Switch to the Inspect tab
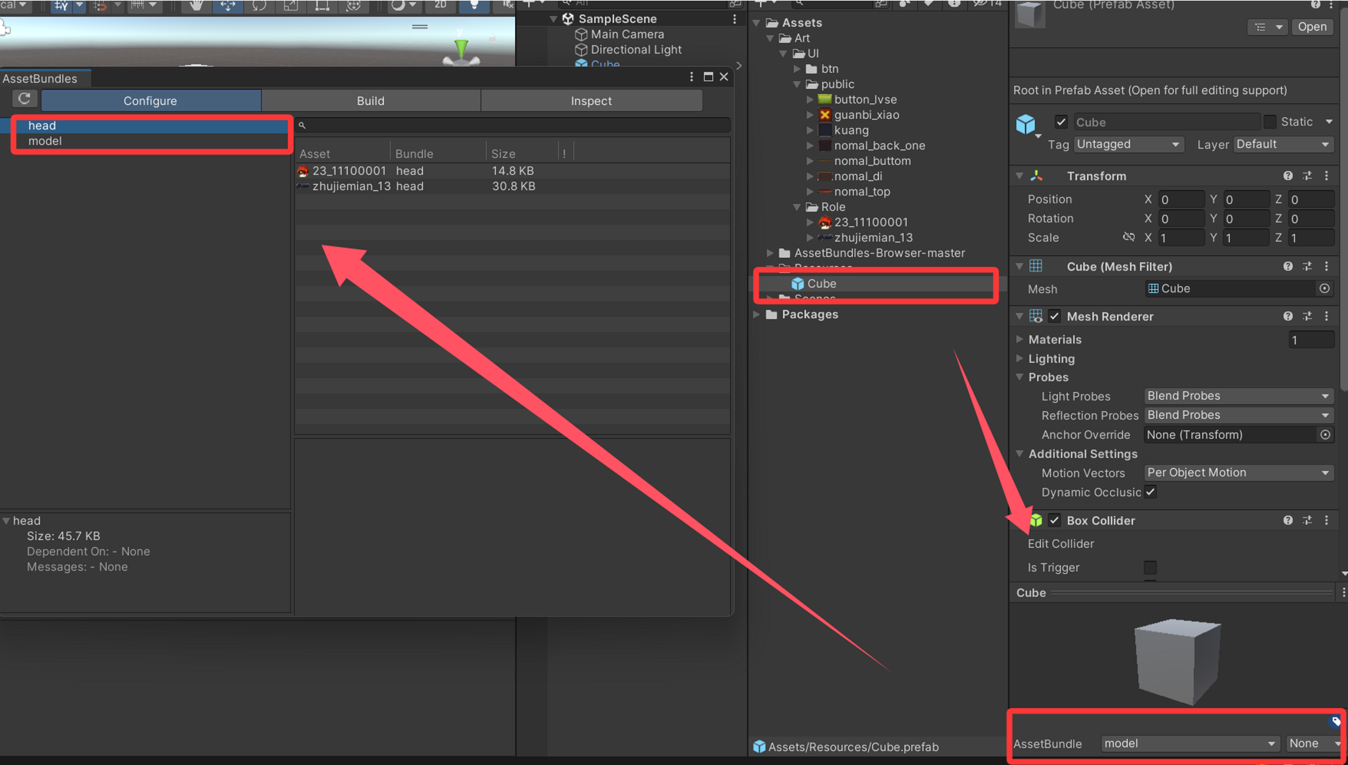This screenshot has width=1348, height=765. 591,100
